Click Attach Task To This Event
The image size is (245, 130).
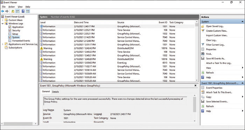pyautogui.click(x=219, y=92)
